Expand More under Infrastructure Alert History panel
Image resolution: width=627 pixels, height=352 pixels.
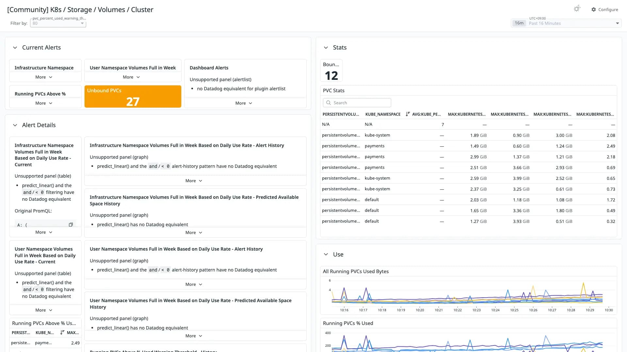pyautogui.click(x=194, y=181)
